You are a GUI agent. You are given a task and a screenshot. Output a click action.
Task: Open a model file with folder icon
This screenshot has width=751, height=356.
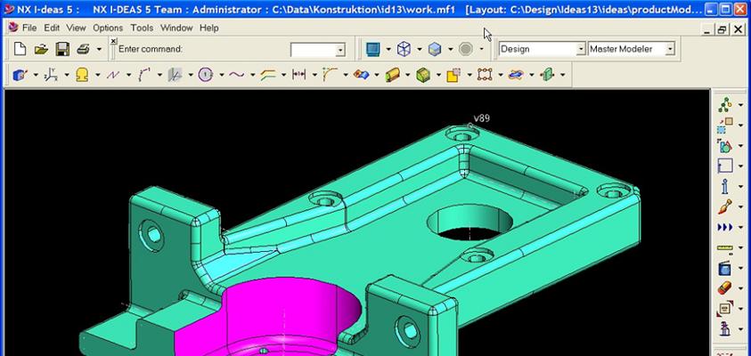pyautogui.click(x=41, y=49)
